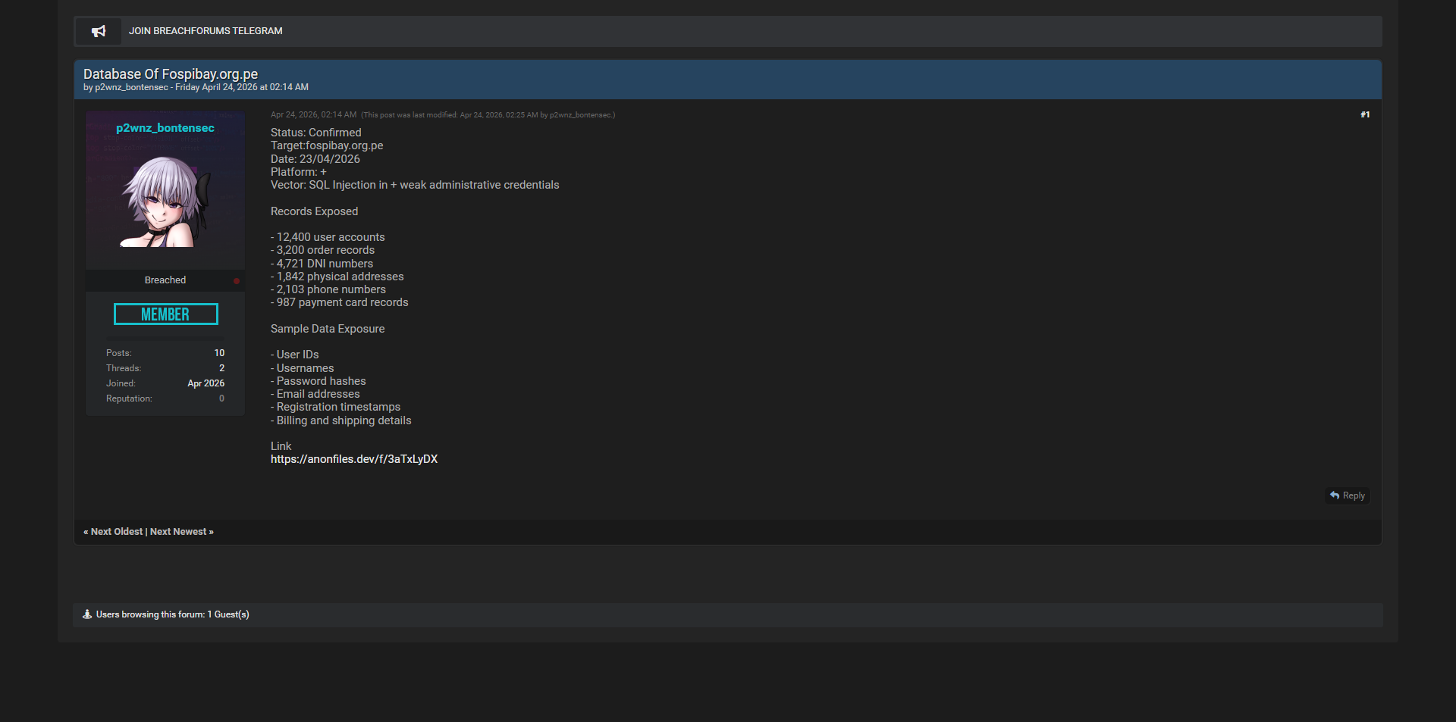Click the editor username in the last-modified note
Image resolution: width=1456 pixels, height=722 pixels.
[x=580, y=115]
